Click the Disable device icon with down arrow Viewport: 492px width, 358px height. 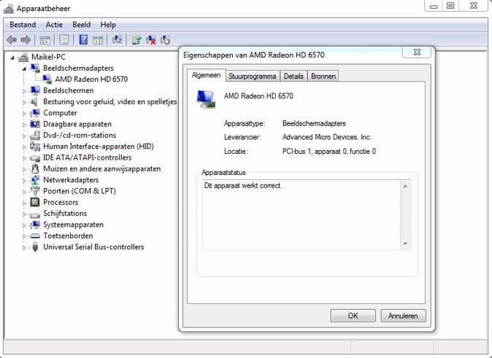pyautogui.click(x=165, y=40)
